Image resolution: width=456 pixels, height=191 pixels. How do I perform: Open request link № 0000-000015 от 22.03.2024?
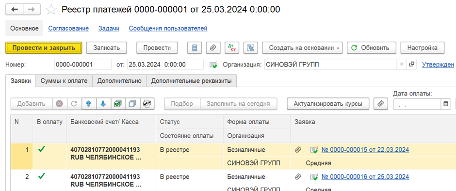[365, 150]
